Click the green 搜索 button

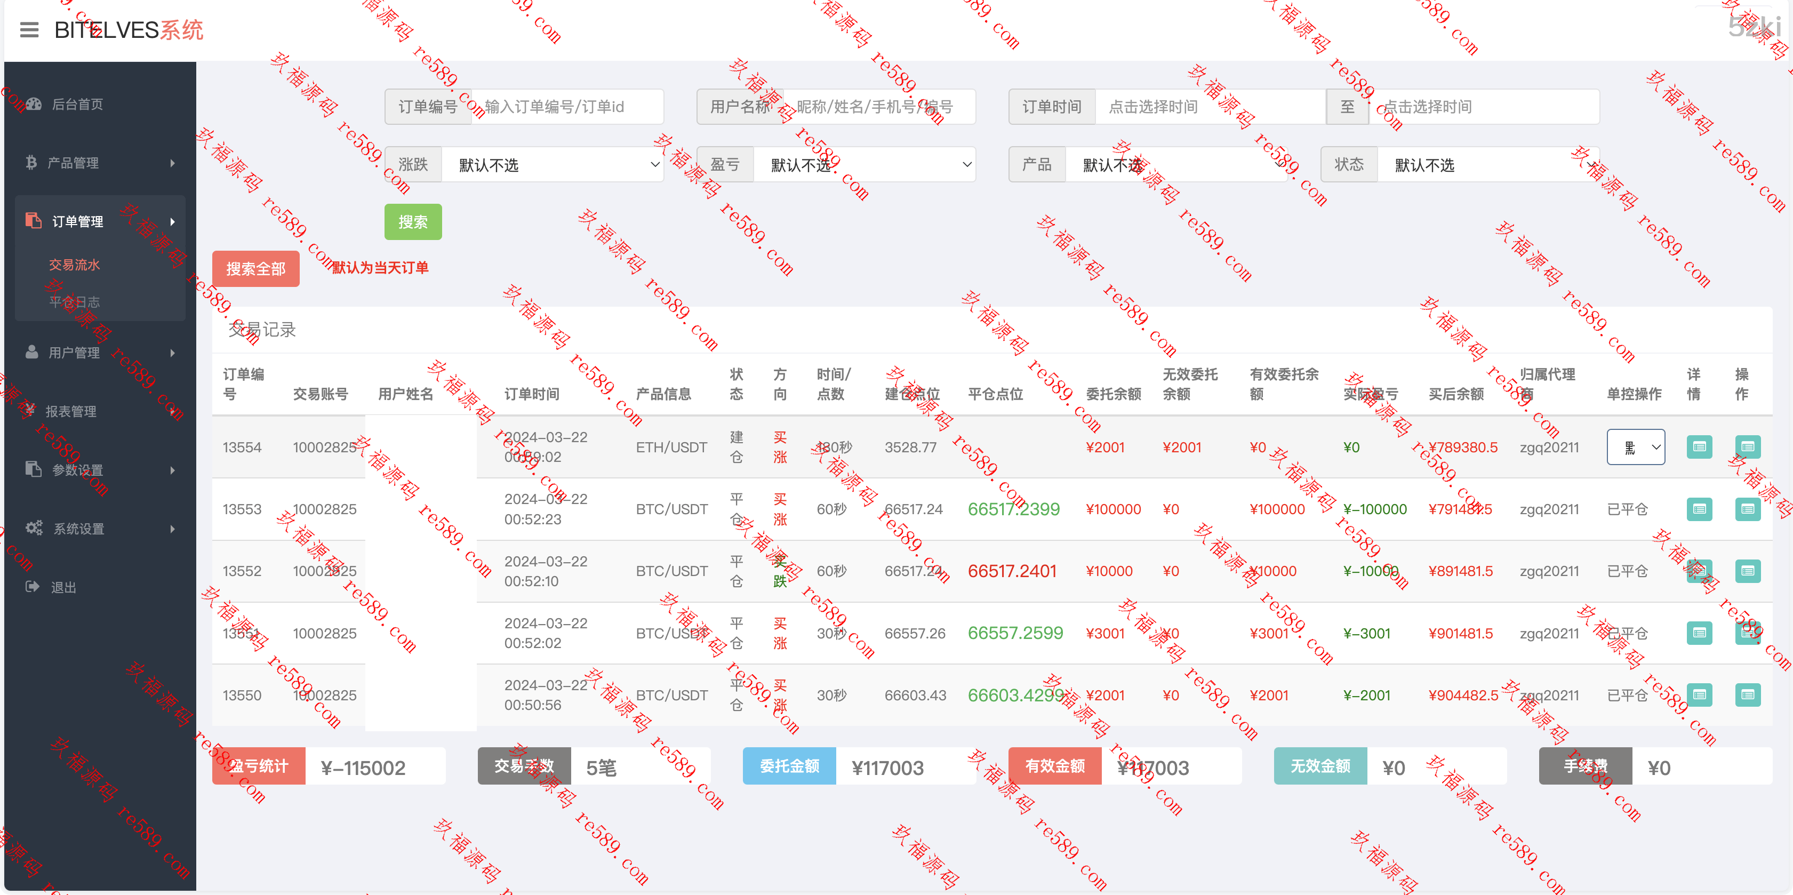pos(413,222)
